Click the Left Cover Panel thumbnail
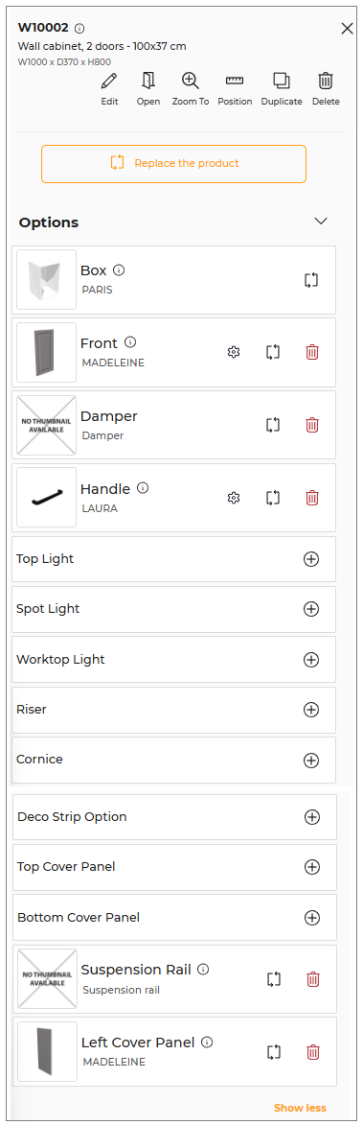The height and width of the screenshot is (1125, 363). pos(47,1051)
